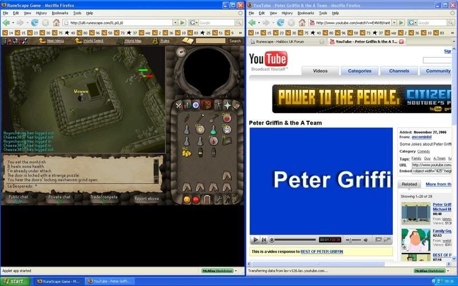Open the music player tab icon
The height and width of the screenshot is (286, 458).
(x=235, y=200)
